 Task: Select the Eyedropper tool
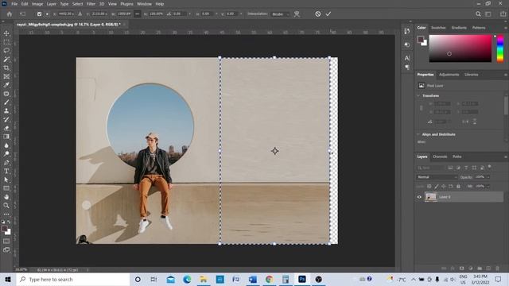[6, 85]
